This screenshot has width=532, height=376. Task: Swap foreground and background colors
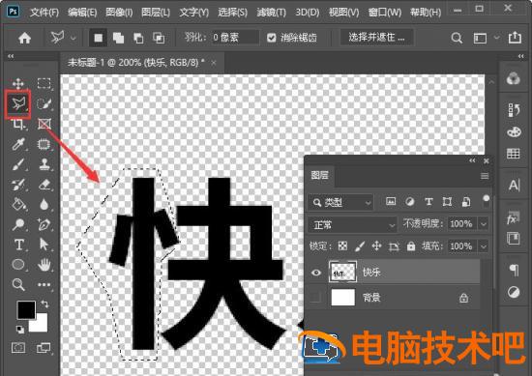(x=44, y=304)
